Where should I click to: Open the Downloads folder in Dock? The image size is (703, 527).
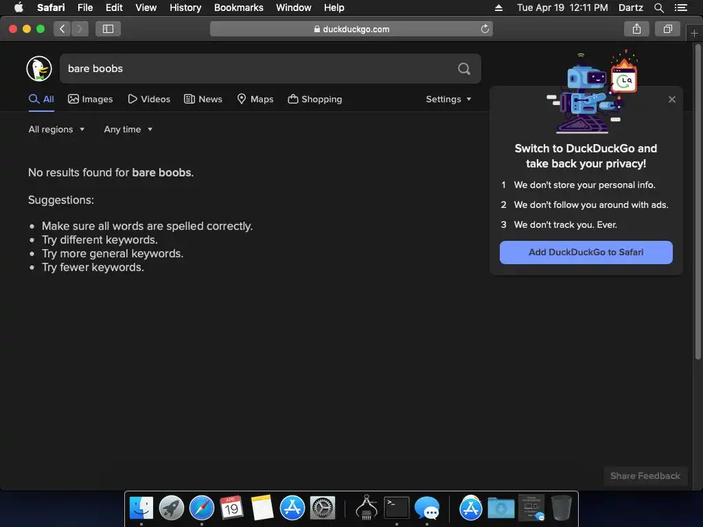[500, 508]
